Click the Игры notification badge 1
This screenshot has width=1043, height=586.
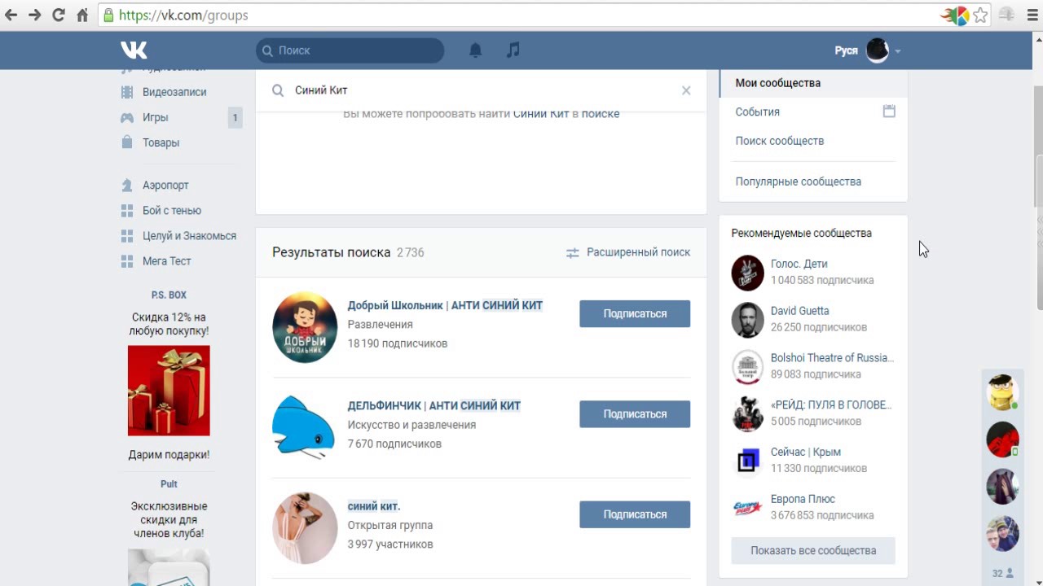coord(235,117)
